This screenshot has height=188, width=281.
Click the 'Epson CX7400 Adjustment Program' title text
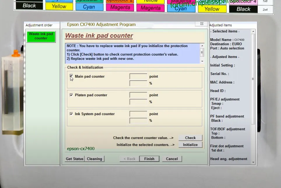coord(101,24)
